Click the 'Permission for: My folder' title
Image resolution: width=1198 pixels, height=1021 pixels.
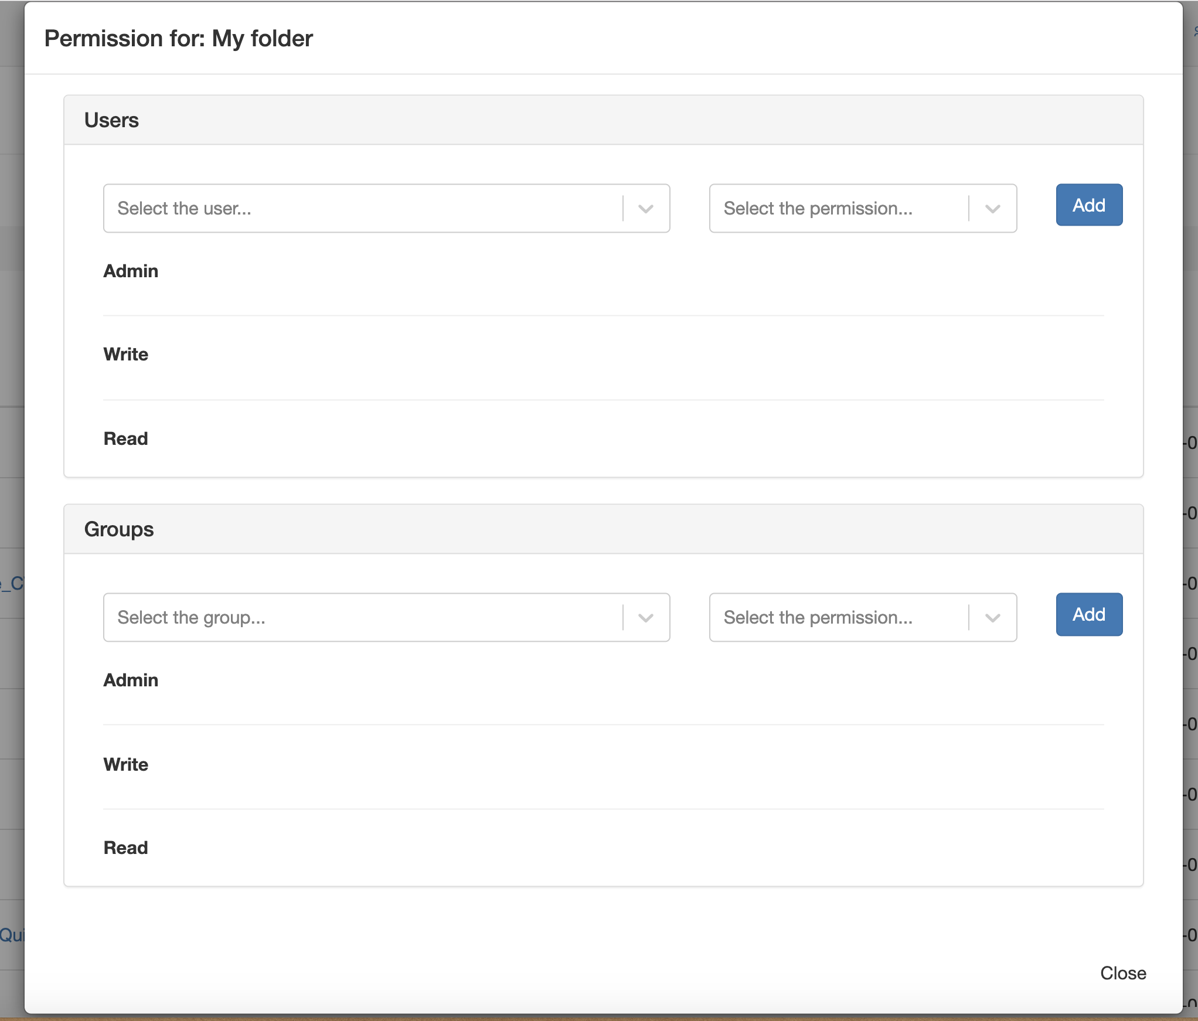coord(179,39)
